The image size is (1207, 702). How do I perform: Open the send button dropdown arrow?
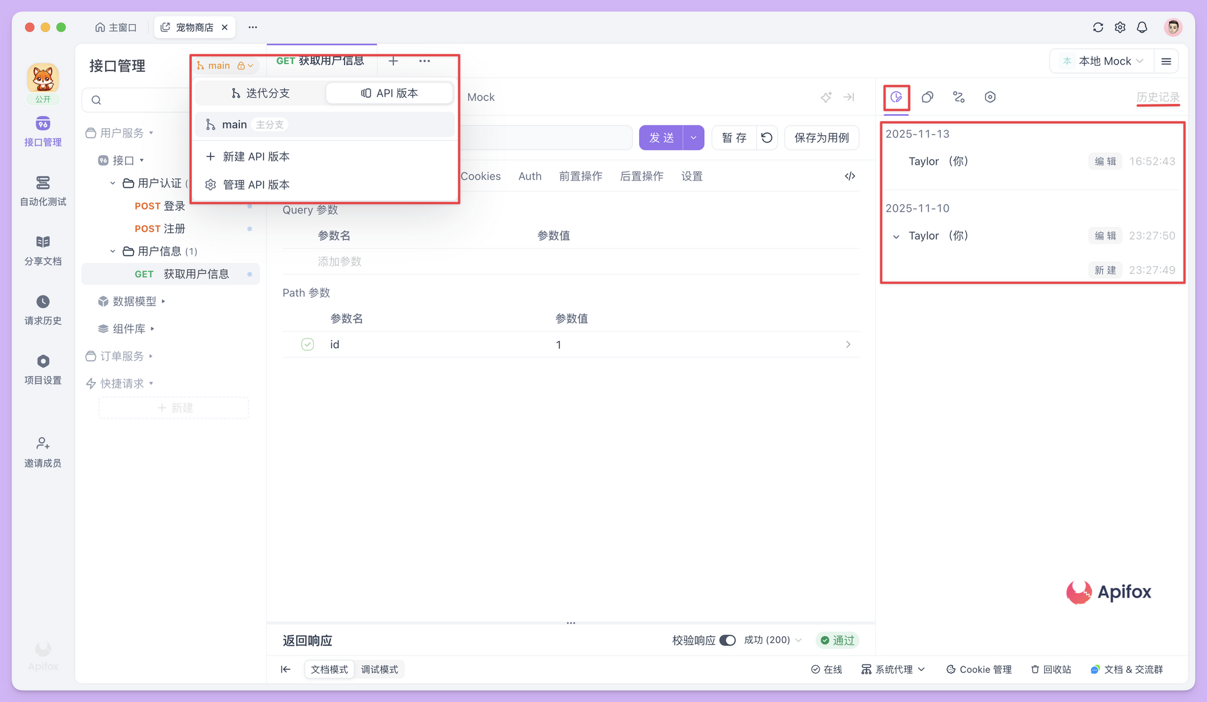(693, 137)
